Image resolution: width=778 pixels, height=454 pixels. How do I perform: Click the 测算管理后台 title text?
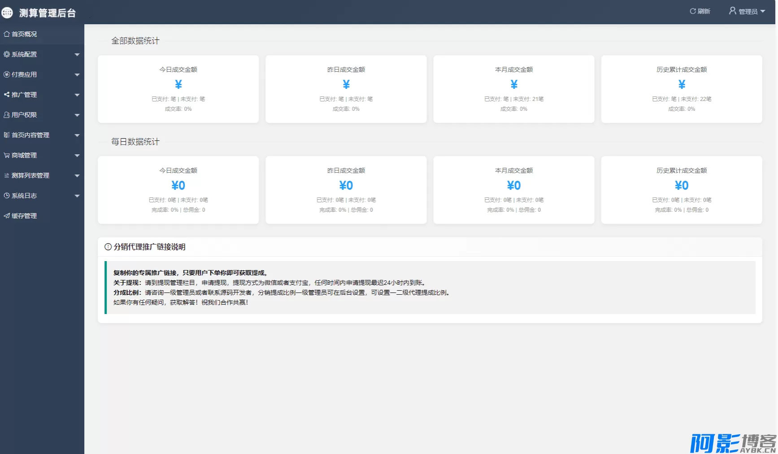(48, 13)
